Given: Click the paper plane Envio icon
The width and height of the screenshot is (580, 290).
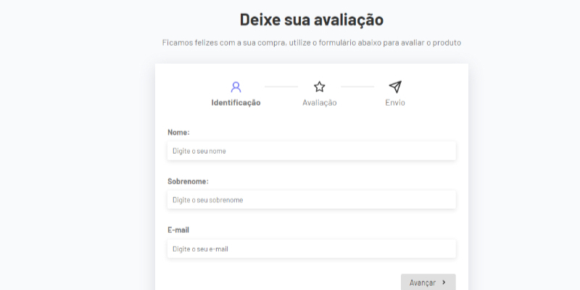Looking at the screenshot, I should point(394,87).
